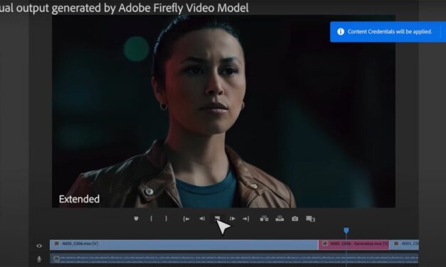Step back one frame
The width and height of the screenshot is (446, 267).
click(x=202, y=219)
